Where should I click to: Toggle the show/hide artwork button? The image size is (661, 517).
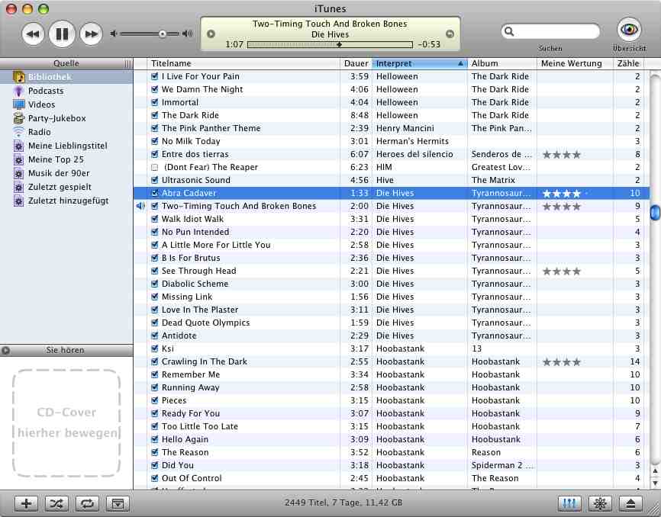118,503
